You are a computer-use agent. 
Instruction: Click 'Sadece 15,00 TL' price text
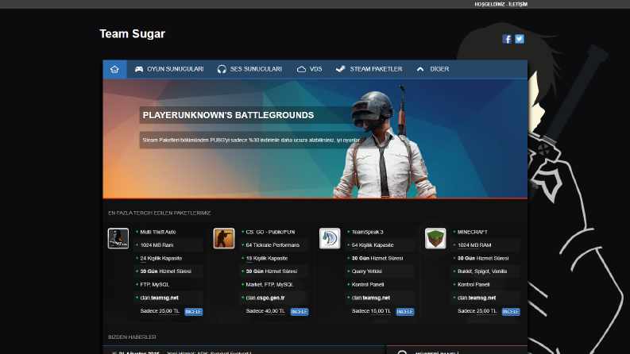[x=371, y=311]
